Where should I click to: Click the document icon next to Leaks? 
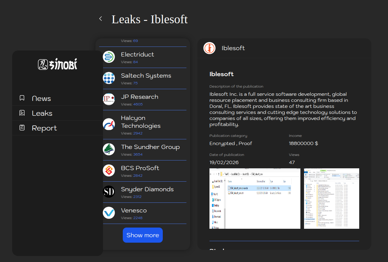pos(22,113)
